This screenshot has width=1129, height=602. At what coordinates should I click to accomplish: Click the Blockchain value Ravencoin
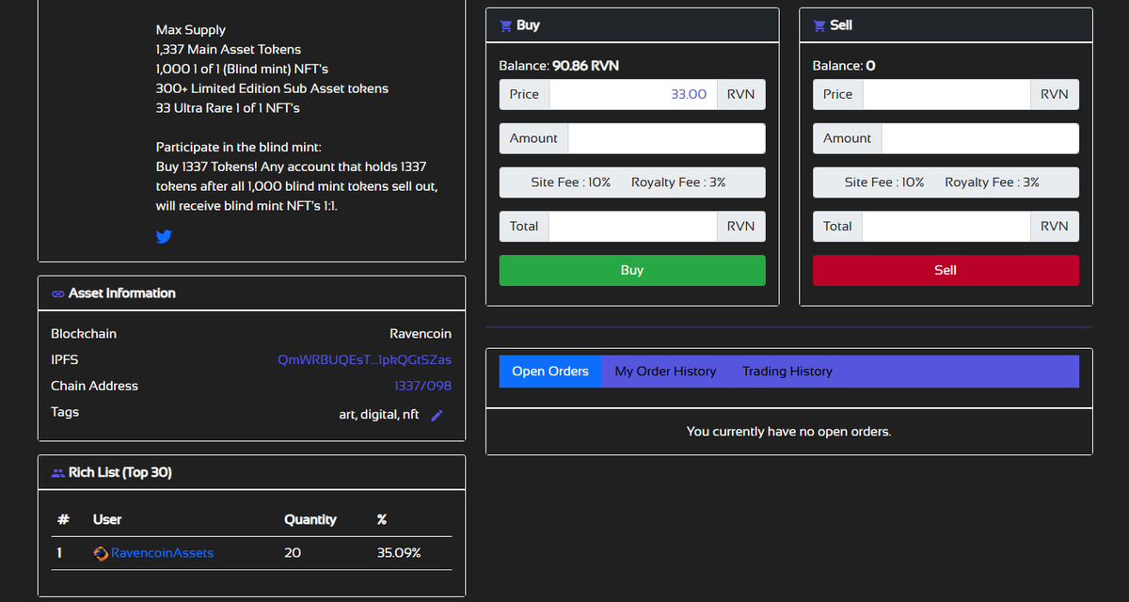coord(421,334)
